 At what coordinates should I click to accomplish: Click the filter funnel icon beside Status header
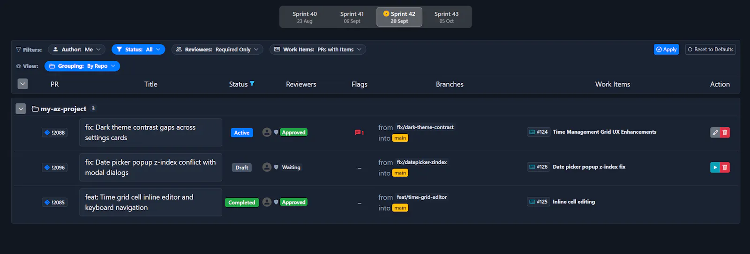point(252,84)
